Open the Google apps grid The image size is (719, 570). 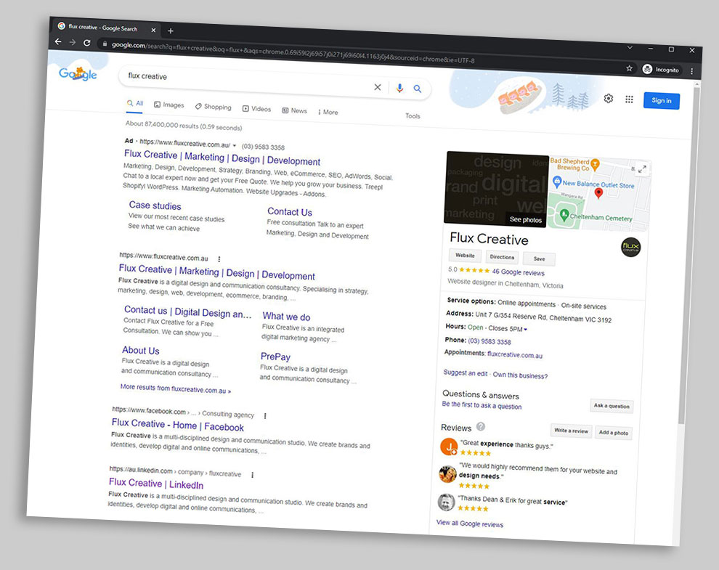(629, 99)
